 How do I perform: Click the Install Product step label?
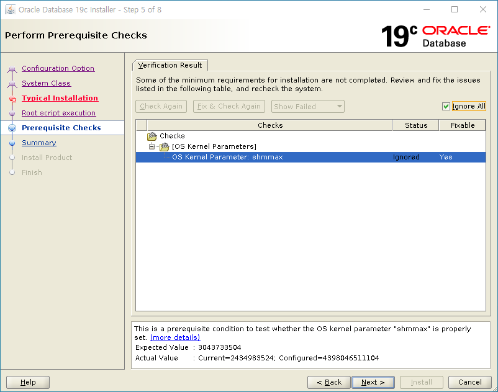point(47,158)
